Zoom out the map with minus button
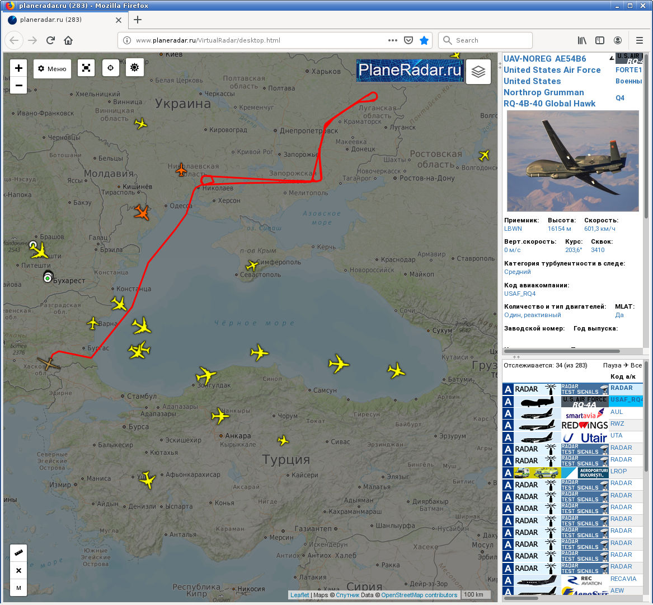 [18, 86]
